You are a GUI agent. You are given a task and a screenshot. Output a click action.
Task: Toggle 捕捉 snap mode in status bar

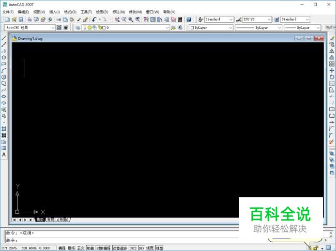click(x=62, y=248)
